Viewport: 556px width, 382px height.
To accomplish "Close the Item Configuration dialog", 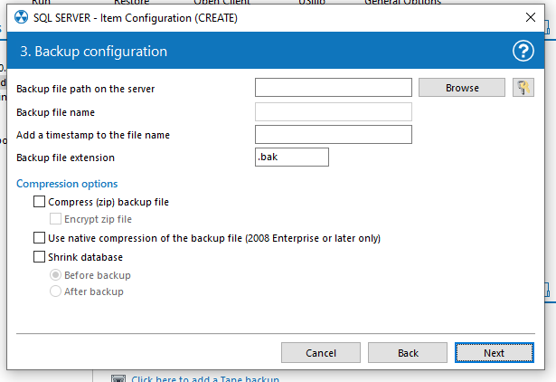I will (530, 17).
